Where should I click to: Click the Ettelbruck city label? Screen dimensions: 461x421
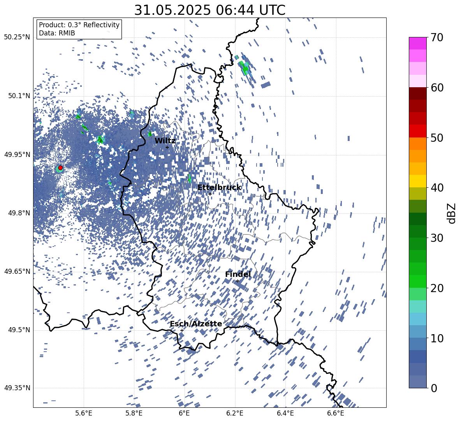[219, 187]
